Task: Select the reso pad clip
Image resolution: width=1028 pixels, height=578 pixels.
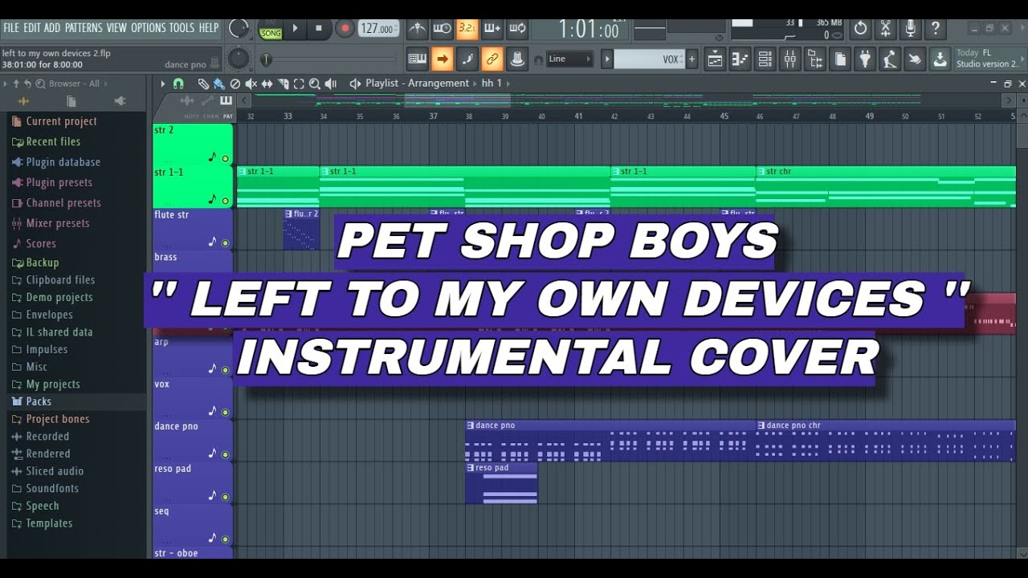Action: (x=501, y=483)
